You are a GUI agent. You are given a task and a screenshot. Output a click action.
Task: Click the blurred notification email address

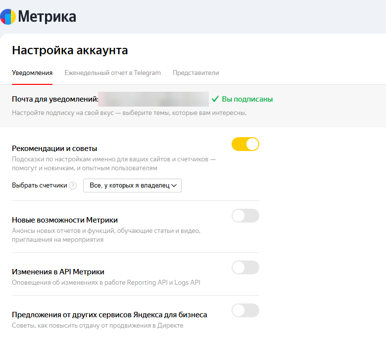[153, 99]
